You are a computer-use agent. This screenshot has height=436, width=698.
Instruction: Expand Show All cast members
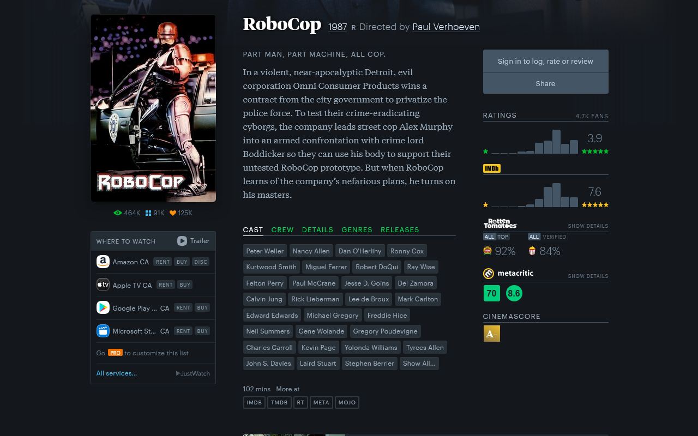[x=419, y=363]
